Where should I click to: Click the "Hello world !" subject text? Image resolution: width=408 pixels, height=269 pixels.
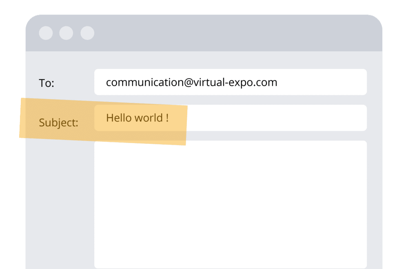[137, 118]
